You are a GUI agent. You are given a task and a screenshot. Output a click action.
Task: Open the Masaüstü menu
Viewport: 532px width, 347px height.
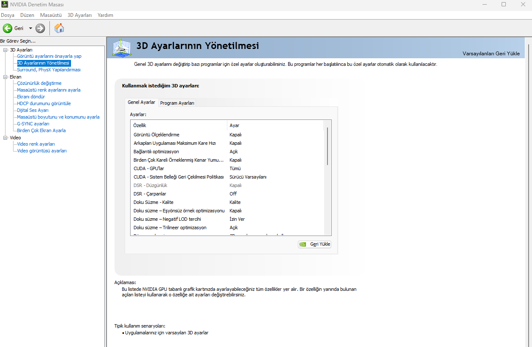pos(51,15)
